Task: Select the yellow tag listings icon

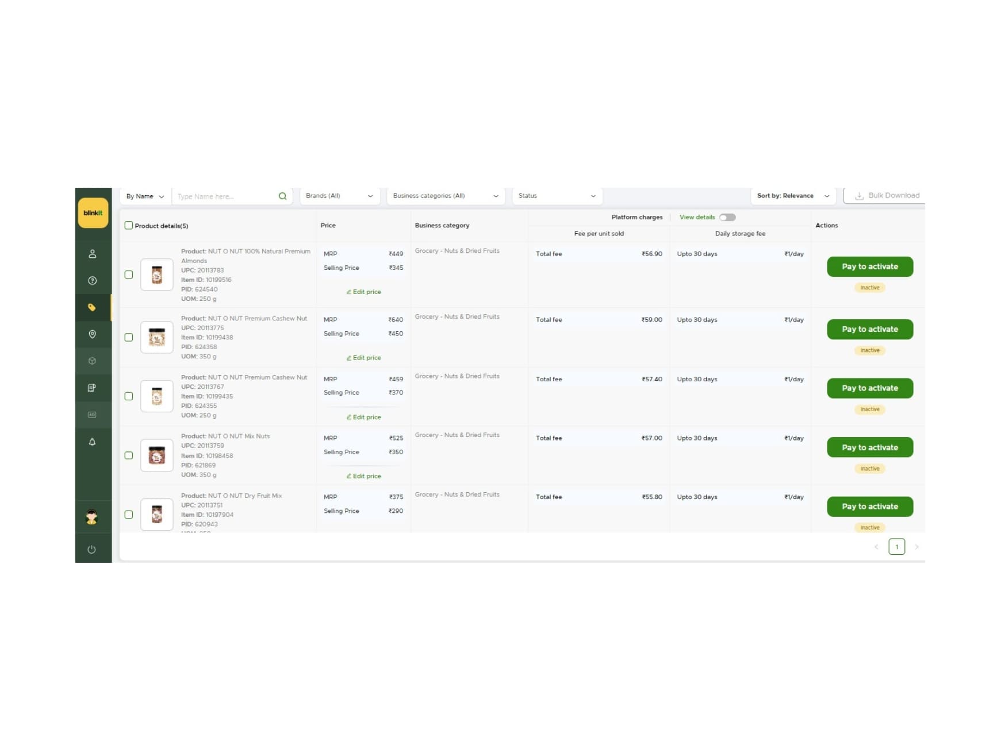Action: 92,307
